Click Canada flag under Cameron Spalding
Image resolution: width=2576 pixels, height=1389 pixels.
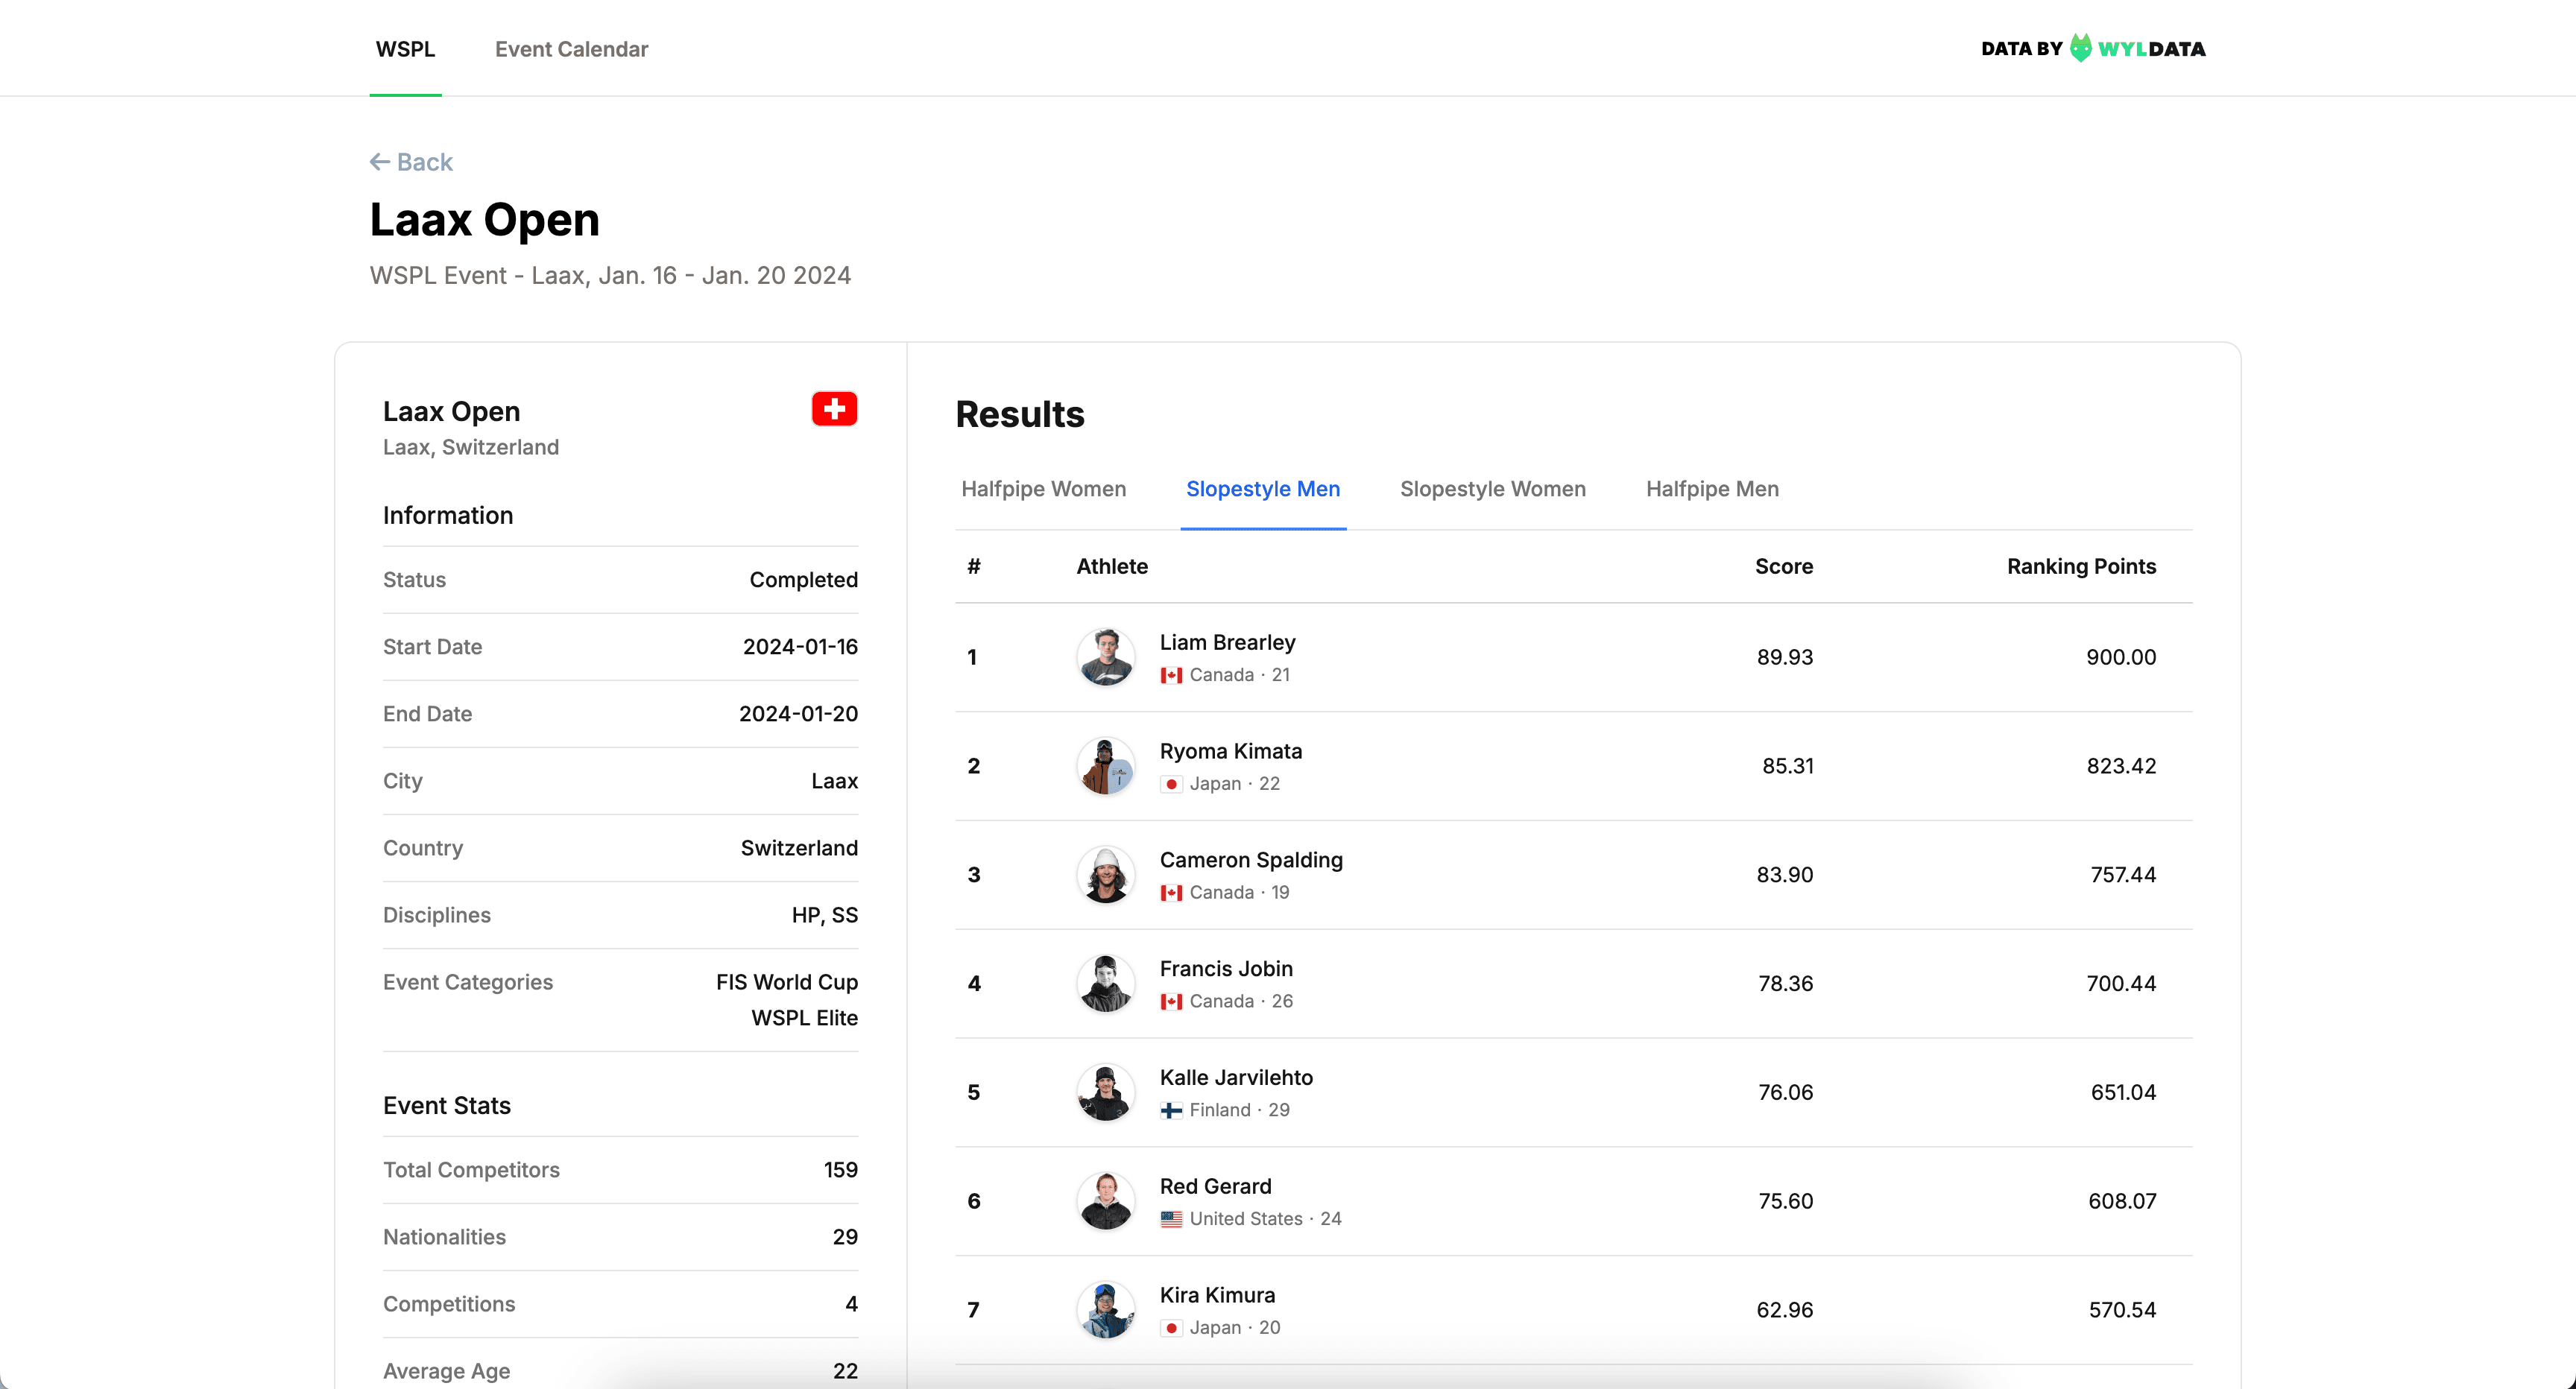[1171, 893]
